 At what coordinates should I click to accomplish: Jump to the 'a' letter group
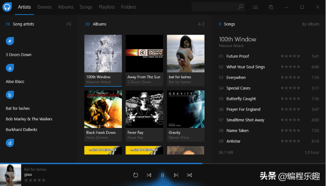tap(10, 68)
